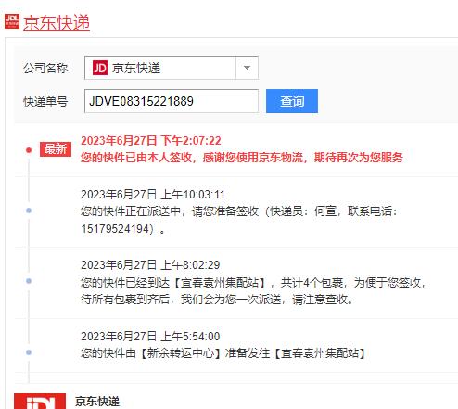Click the red JD icon in company field
This screenshot has width=458, height=409.
(100, 68)
